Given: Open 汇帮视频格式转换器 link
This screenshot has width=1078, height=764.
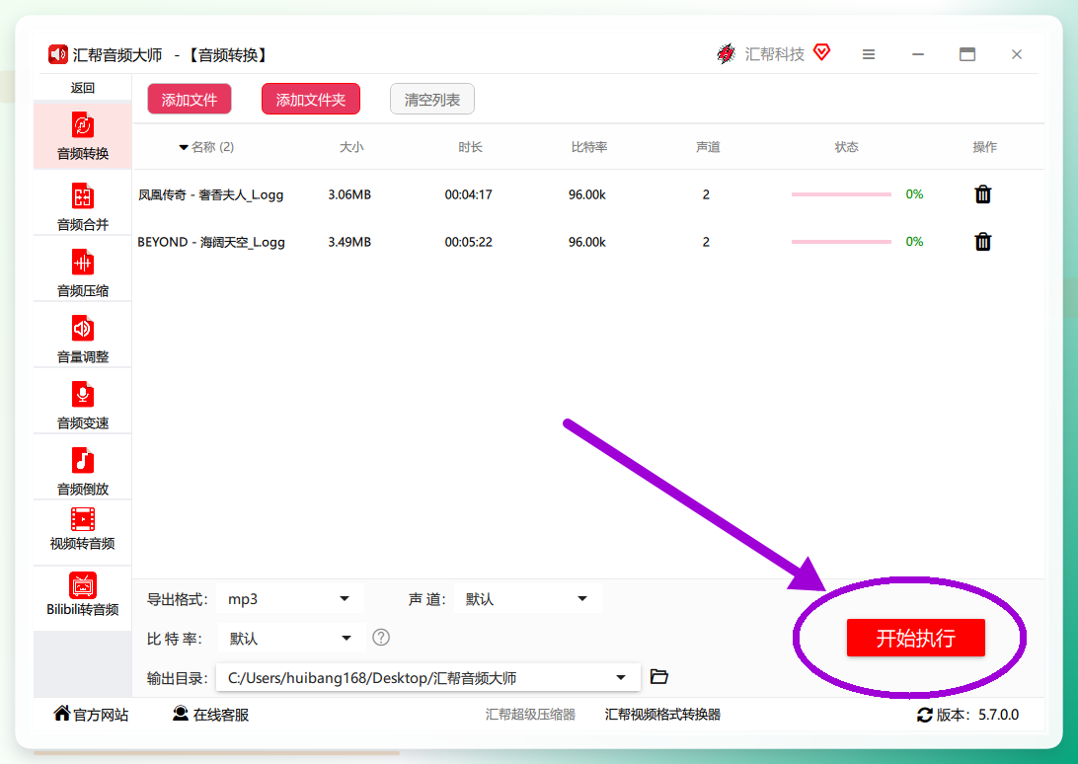Looking at the screenshot, I should (x=662, y=715).
